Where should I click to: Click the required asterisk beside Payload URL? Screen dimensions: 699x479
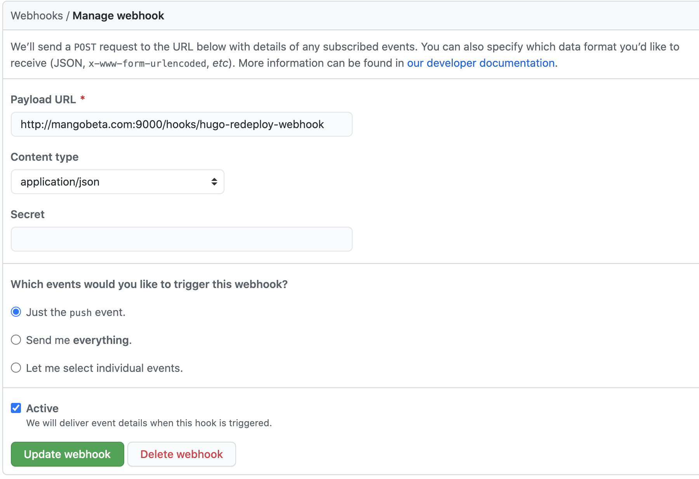[82, 99]
